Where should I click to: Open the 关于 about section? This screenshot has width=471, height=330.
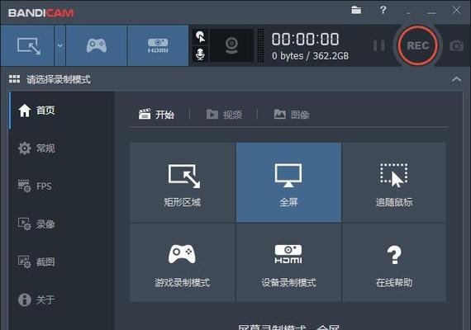(62, 299)
